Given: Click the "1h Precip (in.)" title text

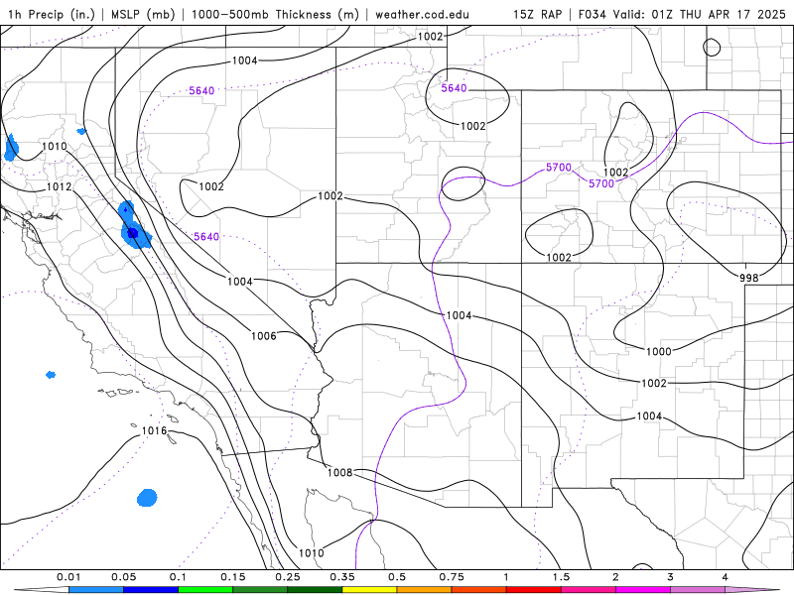Looking at the screenshot, I should click(52, 14).
